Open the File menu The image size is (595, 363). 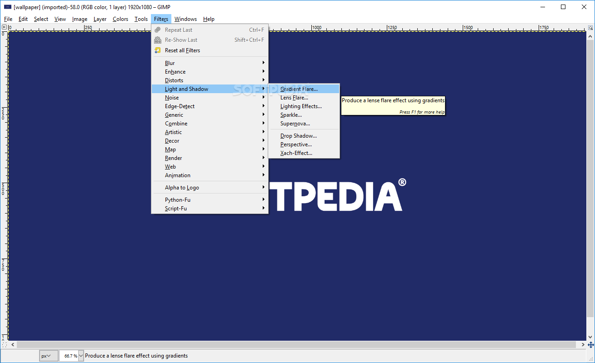[8, 19]
